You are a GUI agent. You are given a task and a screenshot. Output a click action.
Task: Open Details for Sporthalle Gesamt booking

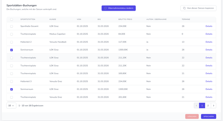point(209,26)
